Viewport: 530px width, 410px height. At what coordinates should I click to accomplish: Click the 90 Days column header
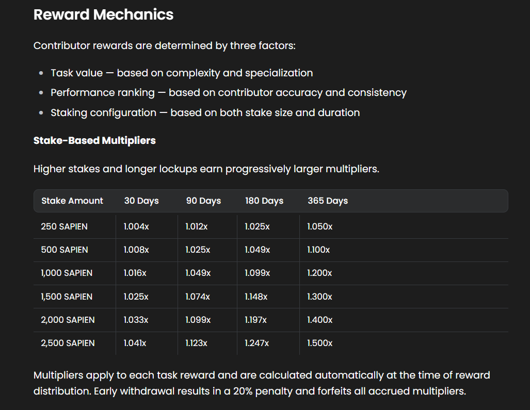point(203,201)
